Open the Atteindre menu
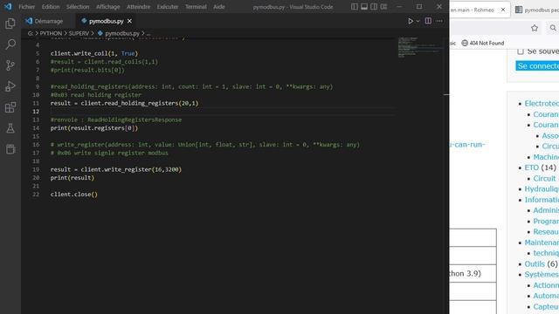 pos(138,6)
